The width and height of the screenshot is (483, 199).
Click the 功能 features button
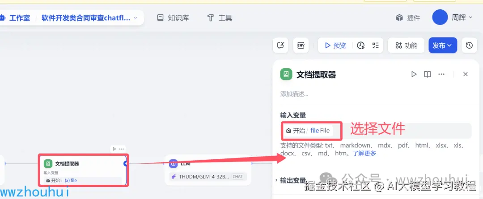tap(406, 46)
